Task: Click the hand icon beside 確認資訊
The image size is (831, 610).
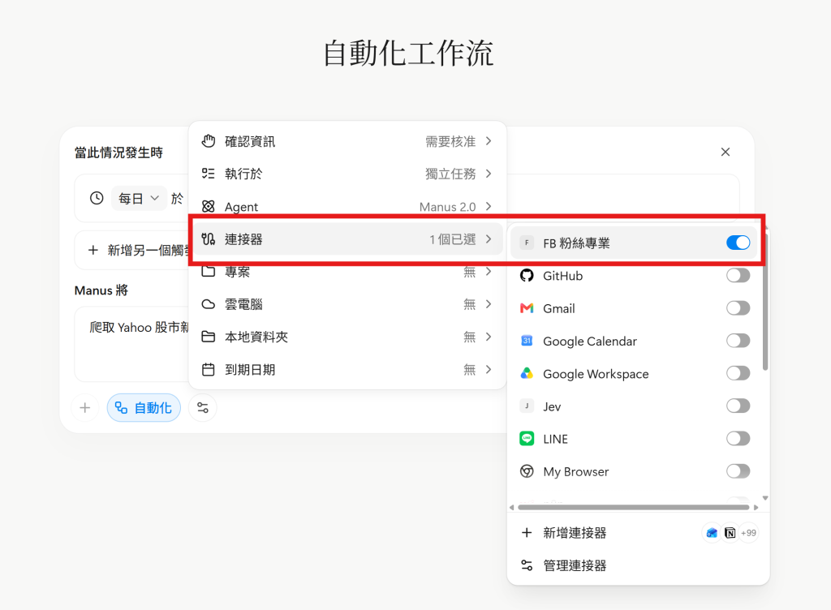Action: tap(209, 141)
